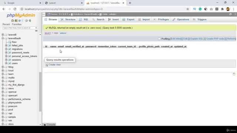
Task: Click the browser bookmark star icon
Action: coord(188,9)
